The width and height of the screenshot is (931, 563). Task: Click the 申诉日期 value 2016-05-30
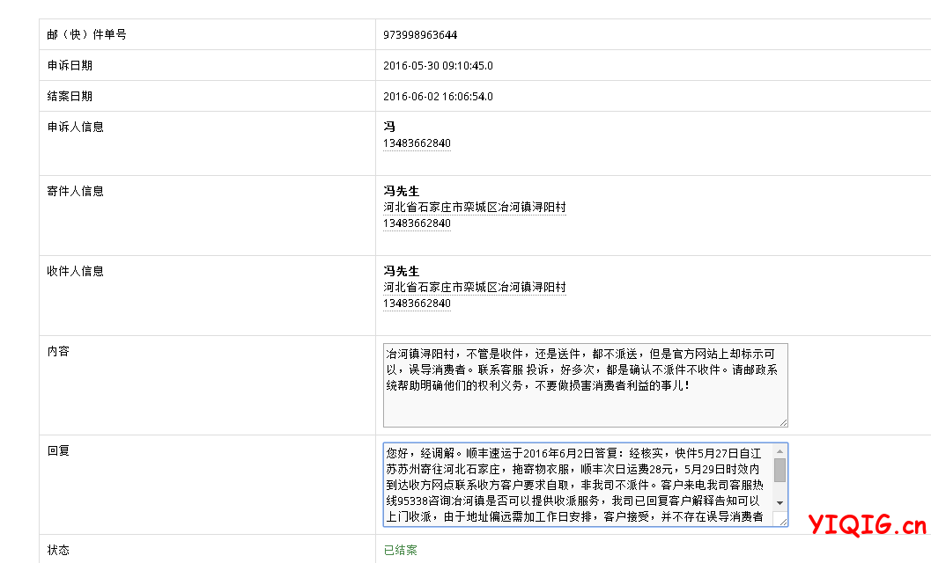point(438,66)
